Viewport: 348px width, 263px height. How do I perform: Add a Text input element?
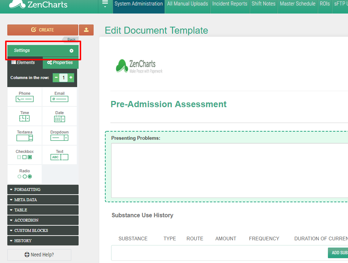60,155
